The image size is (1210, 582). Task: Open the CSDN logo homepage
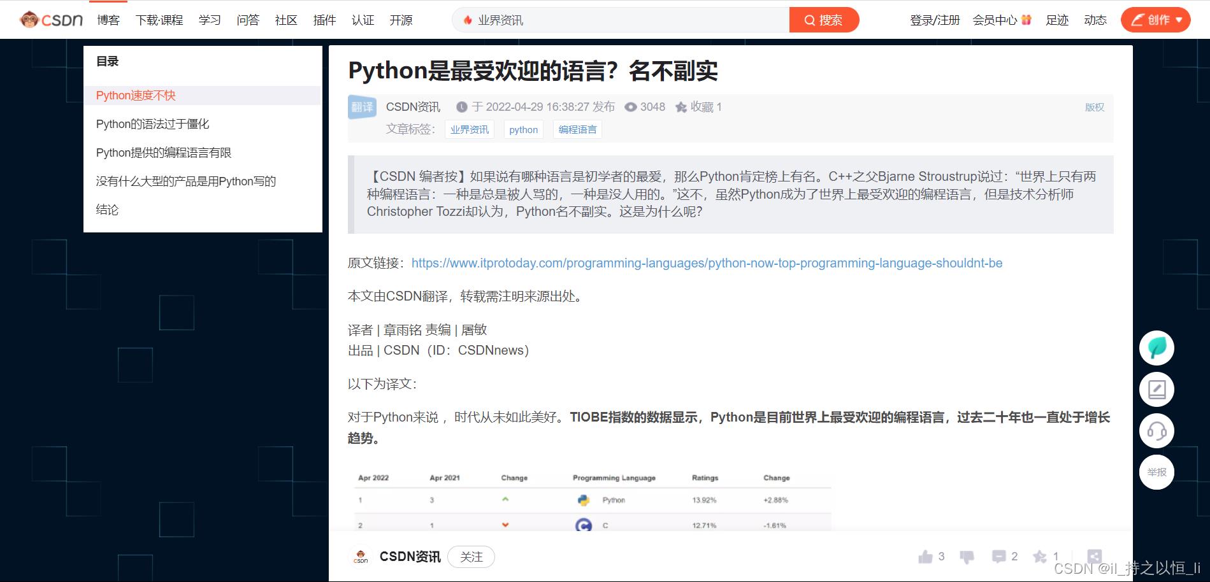pyautogui.click(x=52, y=20)
